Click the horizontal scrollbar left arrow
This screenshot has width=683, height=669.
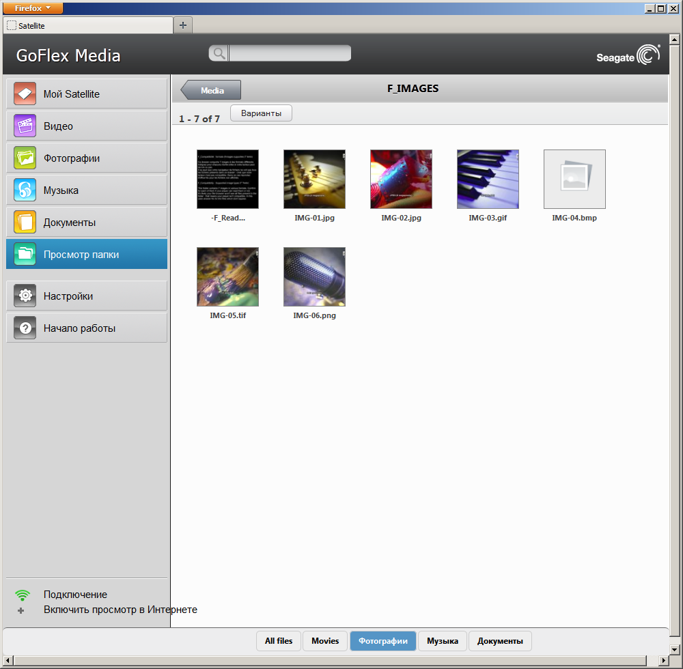click(8, 661)
